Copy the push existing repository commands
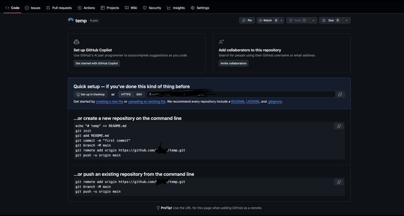 click(x=339, y=182)
